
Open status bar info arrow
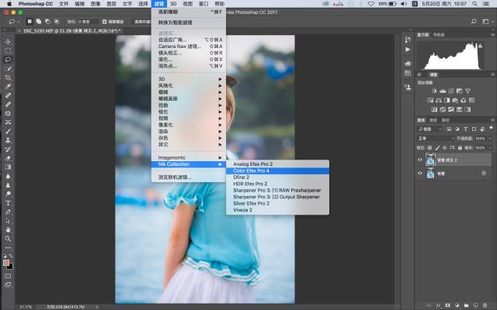pos(97,307)
